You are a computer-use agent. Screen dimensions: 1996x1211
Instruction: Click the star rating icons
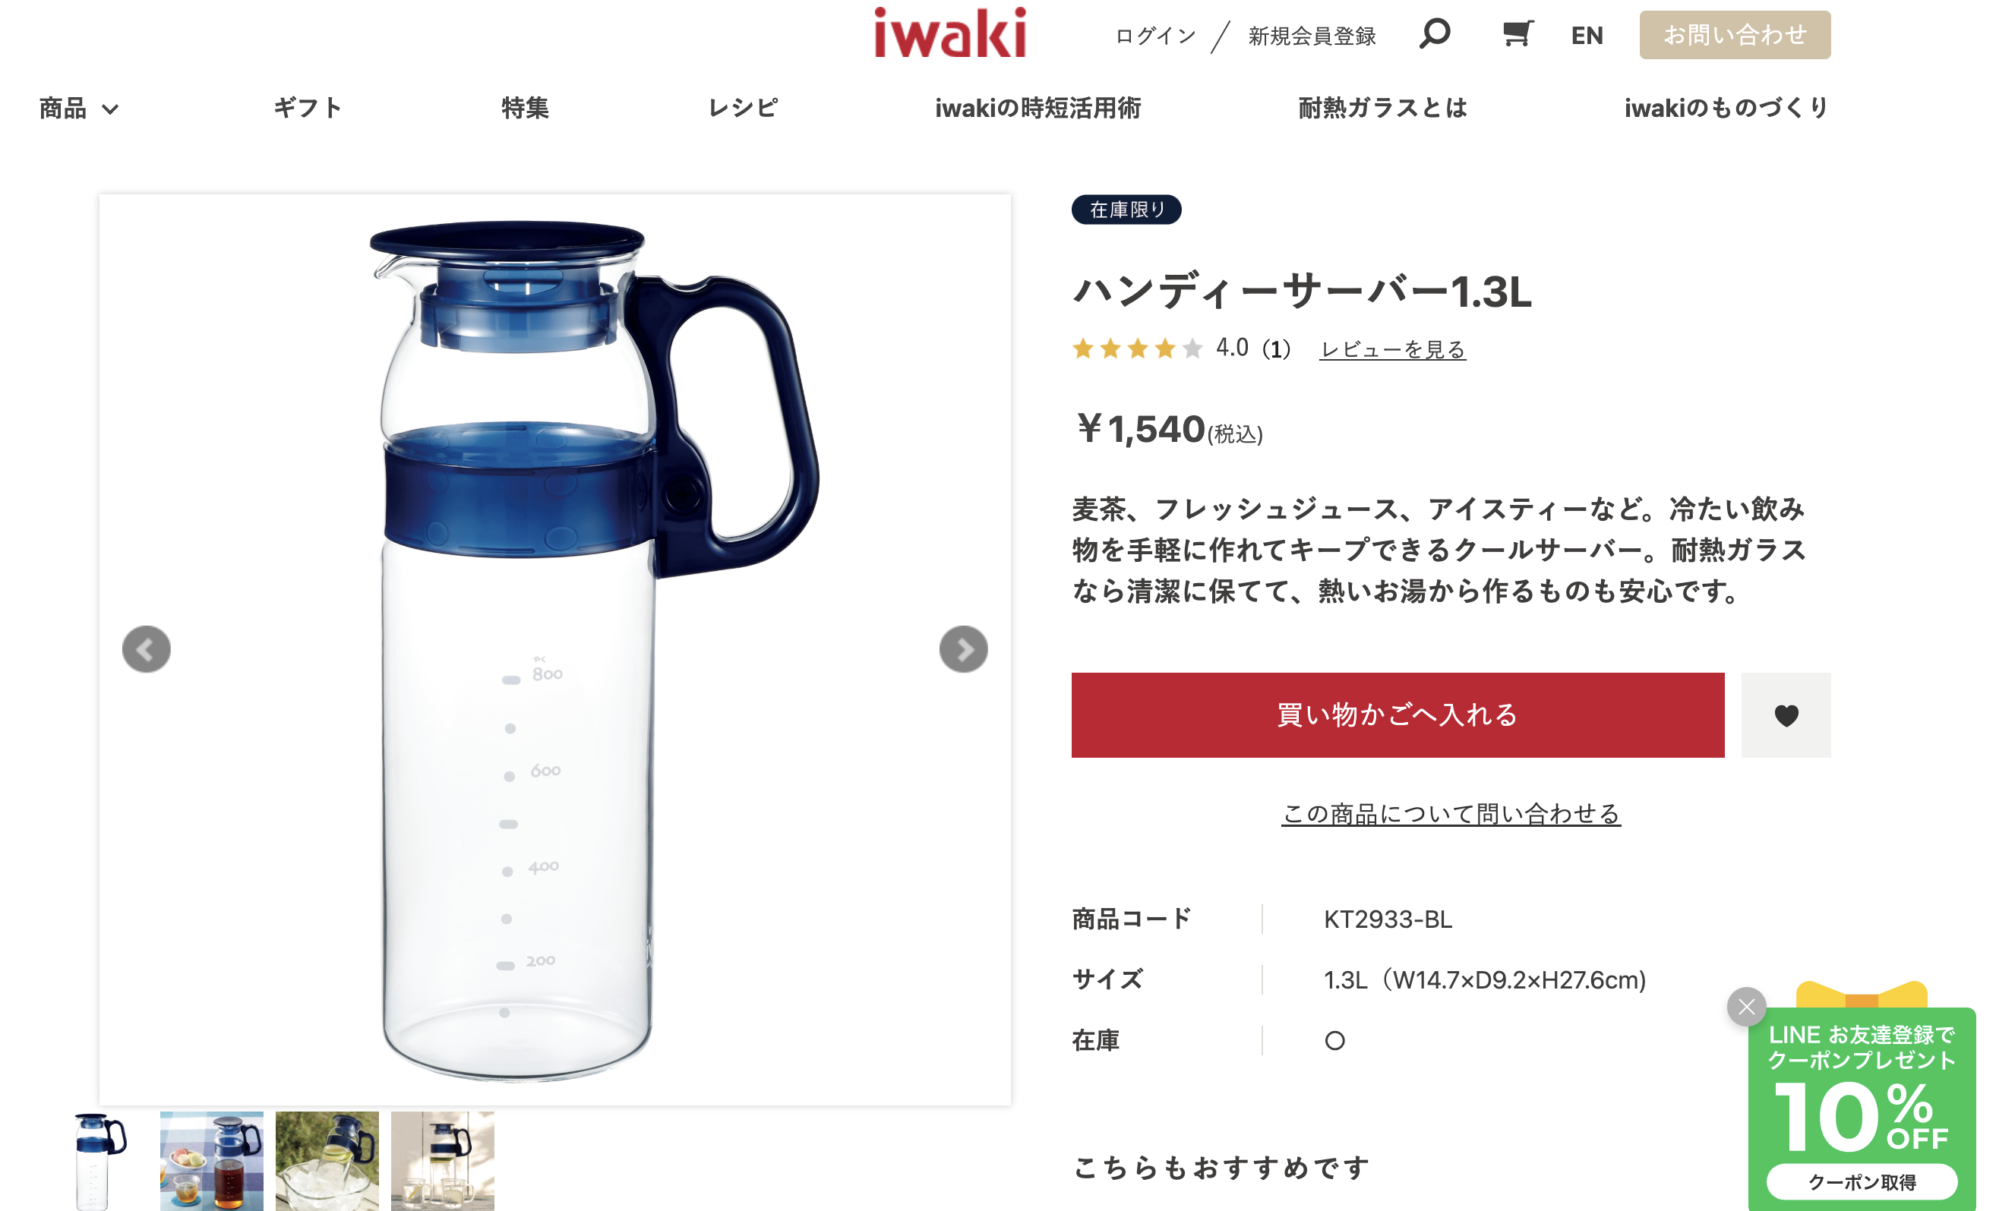(x=1136, y=348)
